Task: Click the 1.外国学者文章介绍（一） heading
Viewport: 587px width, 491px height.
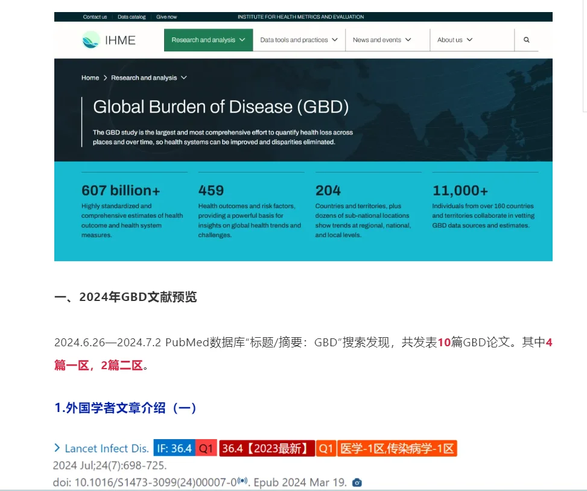Action: (125, 408)
